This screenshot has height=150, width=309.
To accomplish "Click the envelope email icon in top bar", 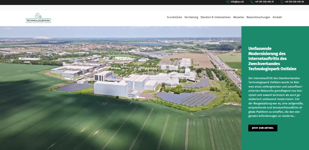I will (228, 2).
